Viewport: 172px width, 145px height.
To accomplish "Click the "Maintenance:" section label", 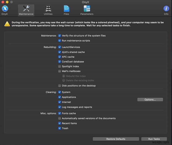I will tap(49, 36).
